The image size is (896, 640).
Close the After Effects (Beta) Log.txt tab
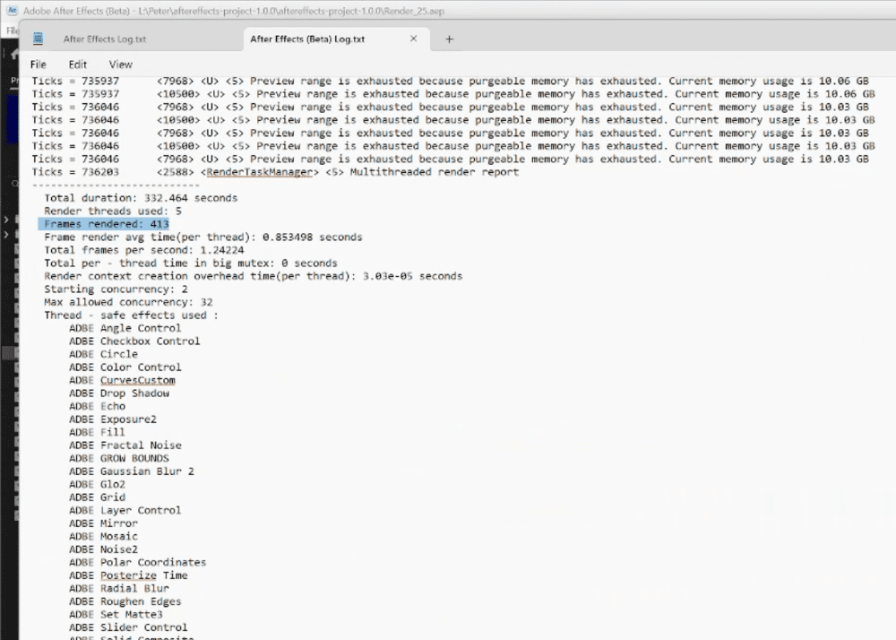click(413, 39)
